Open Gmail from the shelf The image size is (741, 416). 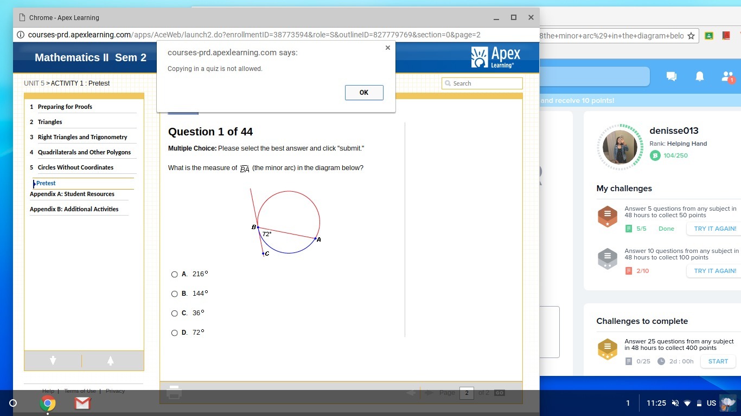click(x=82, y=403)
